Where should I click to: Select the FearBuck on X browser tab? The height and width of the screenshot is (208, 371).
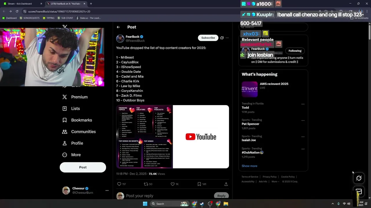pos(66,4)
